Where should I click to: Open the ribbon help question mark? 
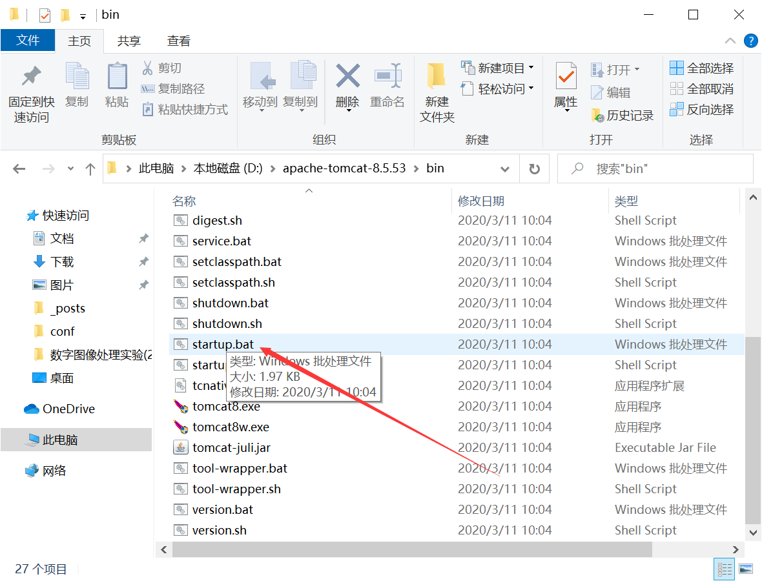coord(750,41)
